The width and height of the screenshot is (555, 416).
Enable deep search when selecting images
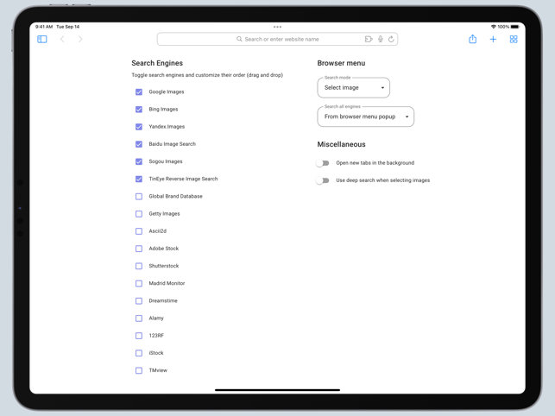click(323, 180)
